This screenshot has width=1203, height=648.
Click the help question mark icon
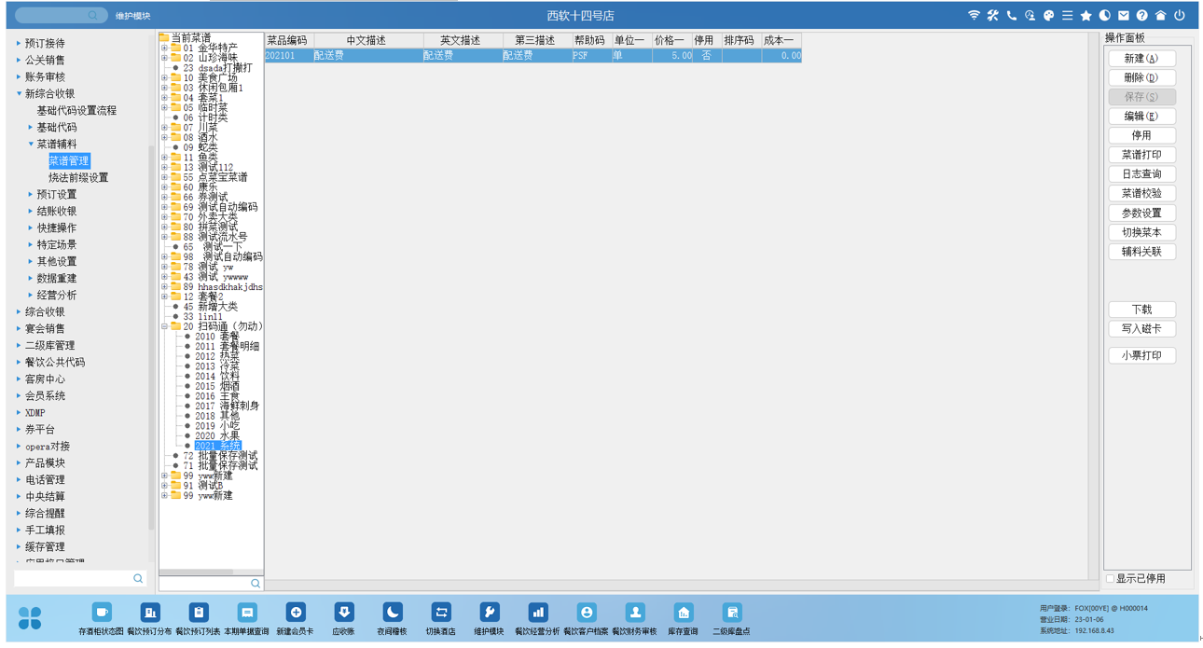tap(1141, 16)
